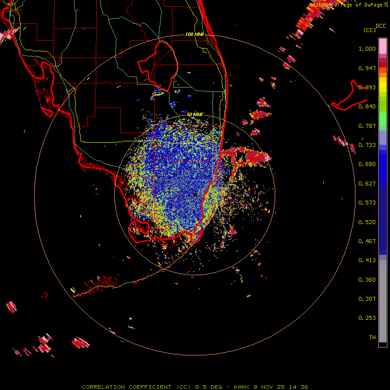Click the 50 NMI range ring label
390x390 pixels.
tap(195, 115)
